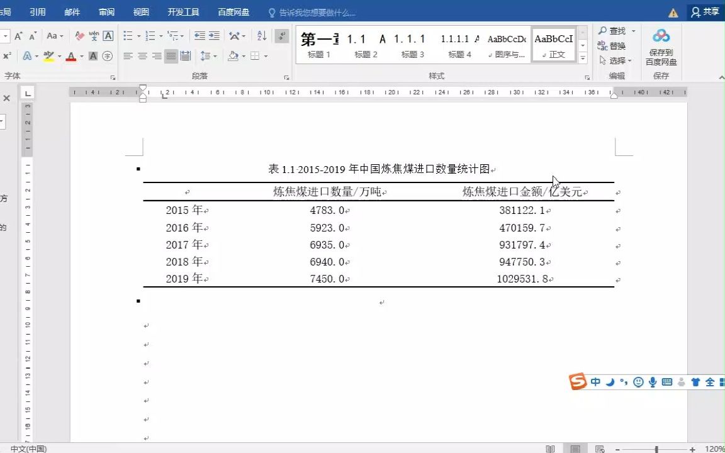
Task: Open Sogou input emoji icon
Action: coord(638,382)
